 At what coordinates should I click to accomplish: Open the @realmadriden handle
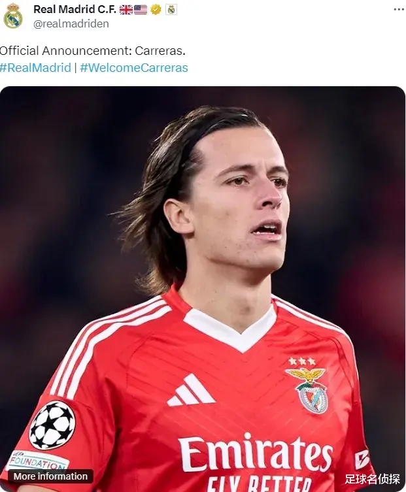71,24
